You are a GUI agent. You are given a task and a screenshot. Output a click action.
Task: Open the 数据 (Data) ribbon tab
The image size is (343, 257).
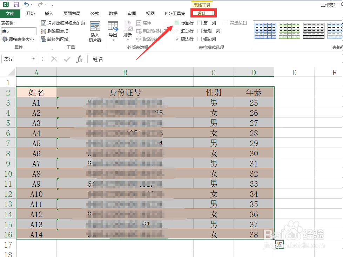point(113,13)
